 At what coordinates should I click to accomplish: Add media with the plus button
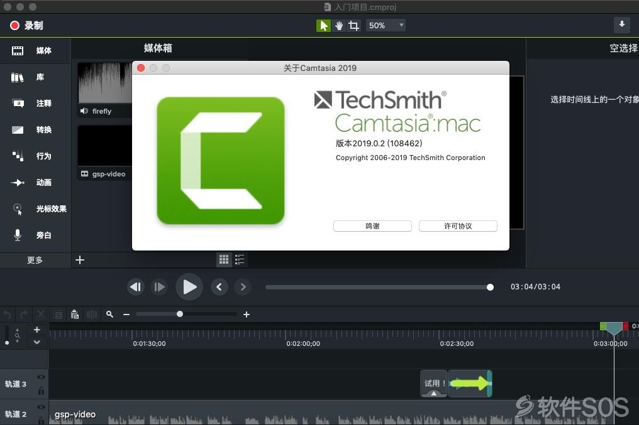tap(80, 260)
